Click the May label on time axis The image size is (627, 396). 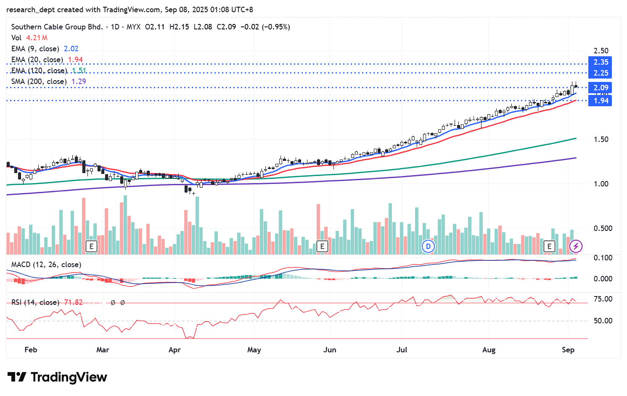254,350
